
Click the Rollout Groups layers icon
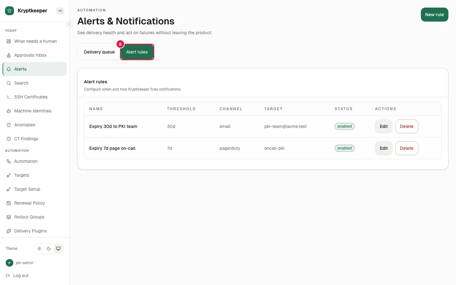pos(9,217)
